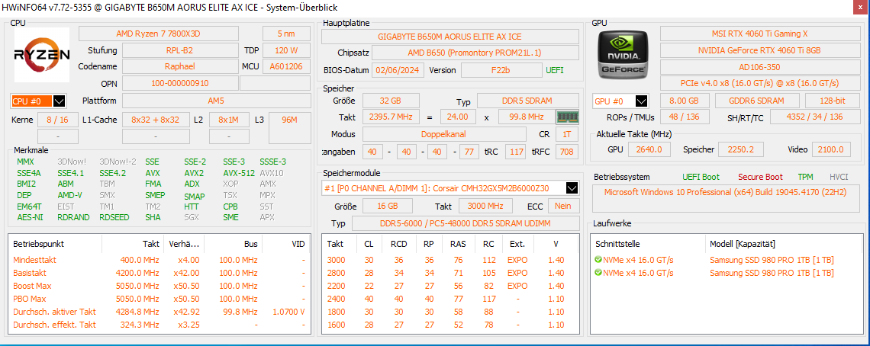Click the 128-bit bus width field
The width and height of the screenshot is (870, 346).
[833, 101]
